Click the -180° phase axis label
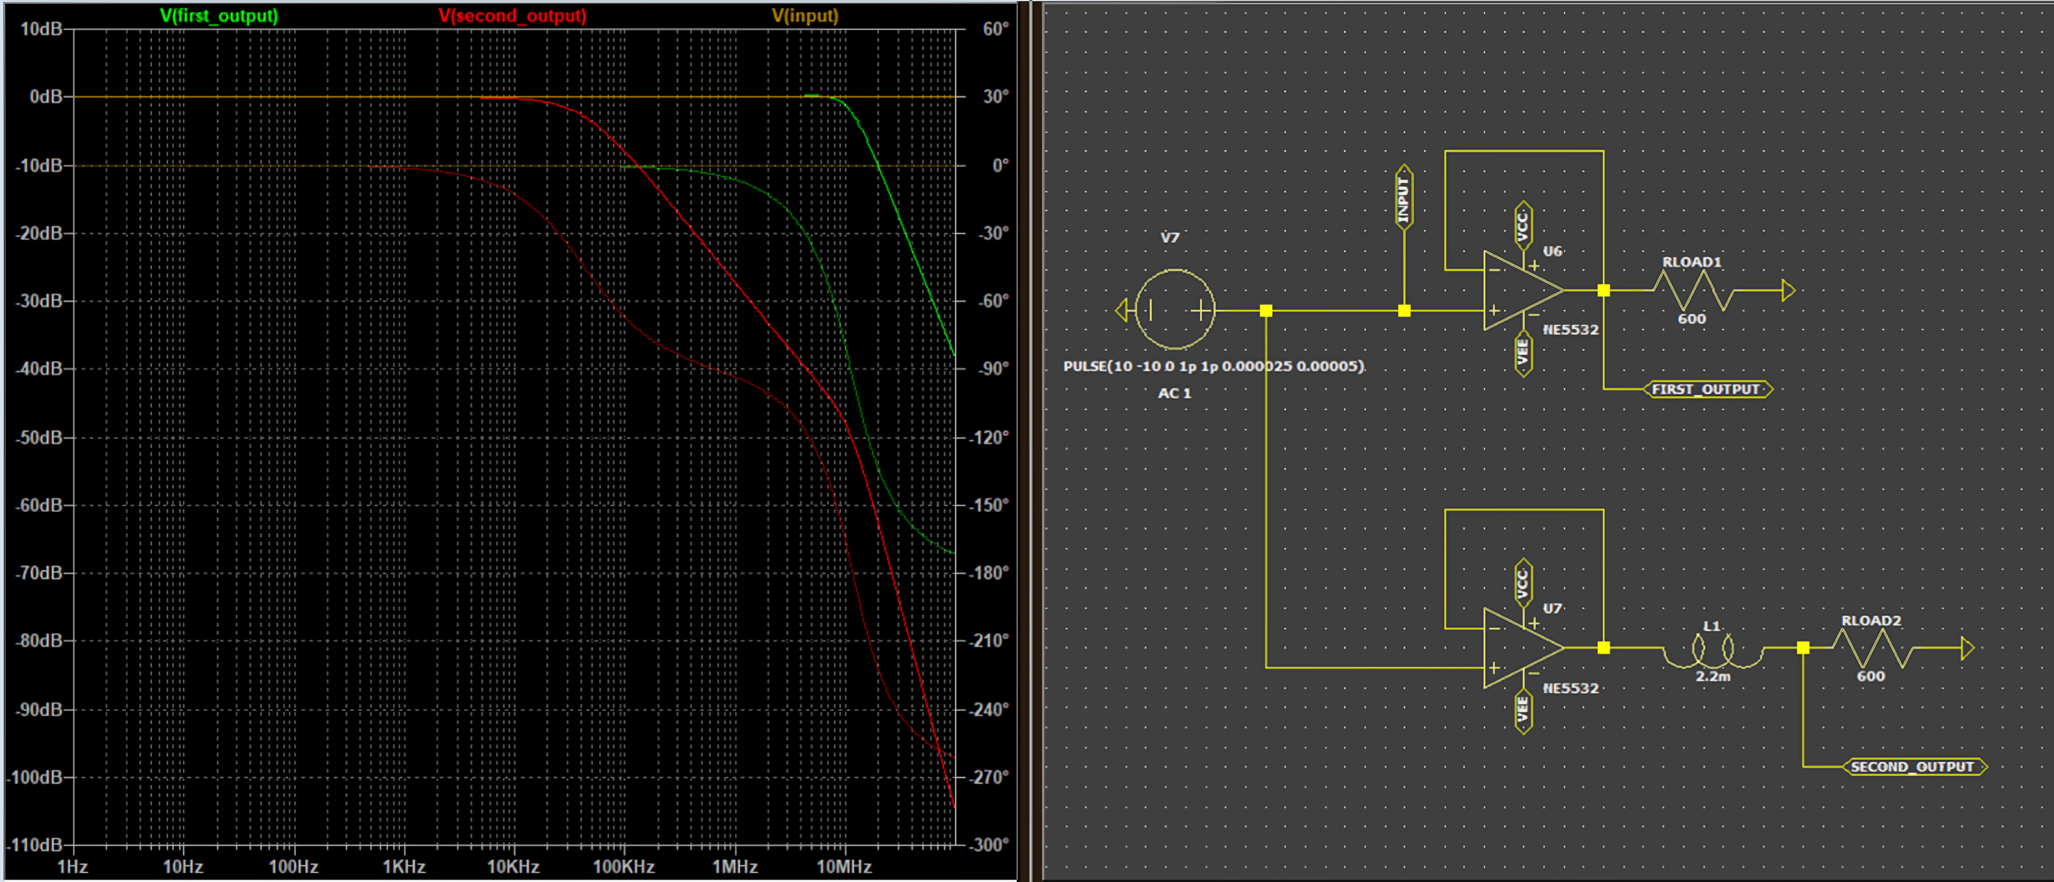The width and height of the screenshot is (2054, 882). click(989, 572)
